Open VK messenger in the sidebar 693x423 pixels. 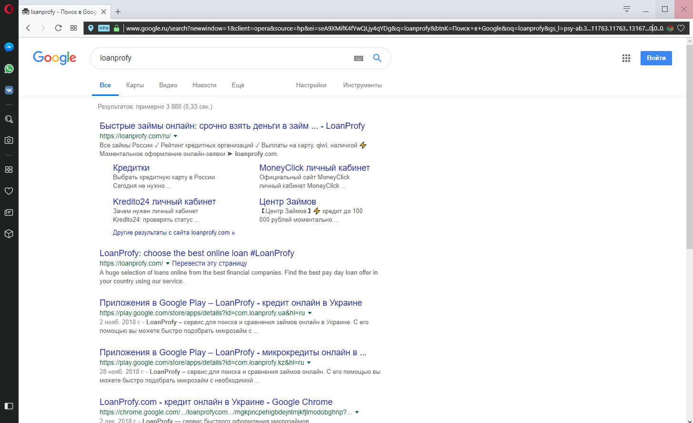click(x=9, y=90)
